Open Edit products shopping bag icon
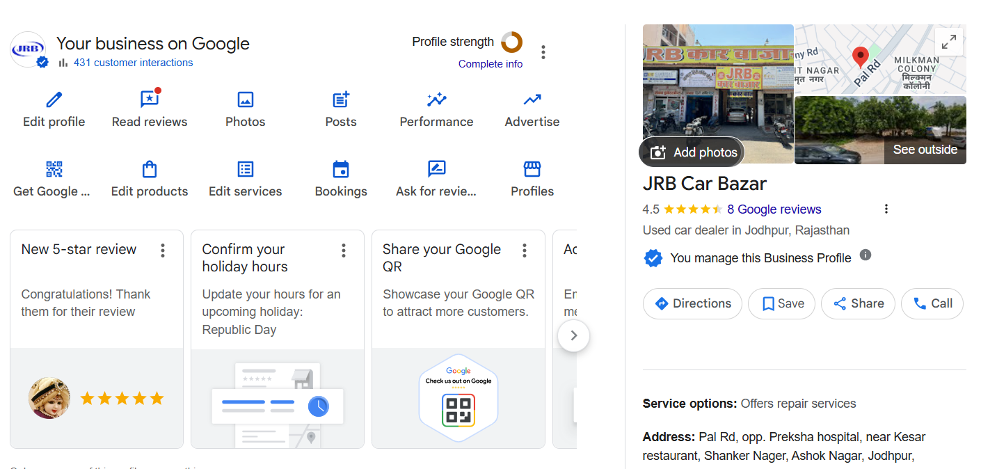 click(150, 169)
